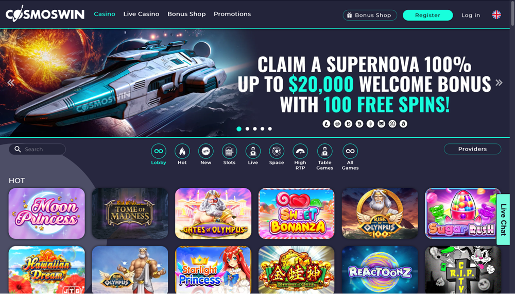Screen dimensions: 515x294
Task: Click the green Register button
Action: (427, 15)
